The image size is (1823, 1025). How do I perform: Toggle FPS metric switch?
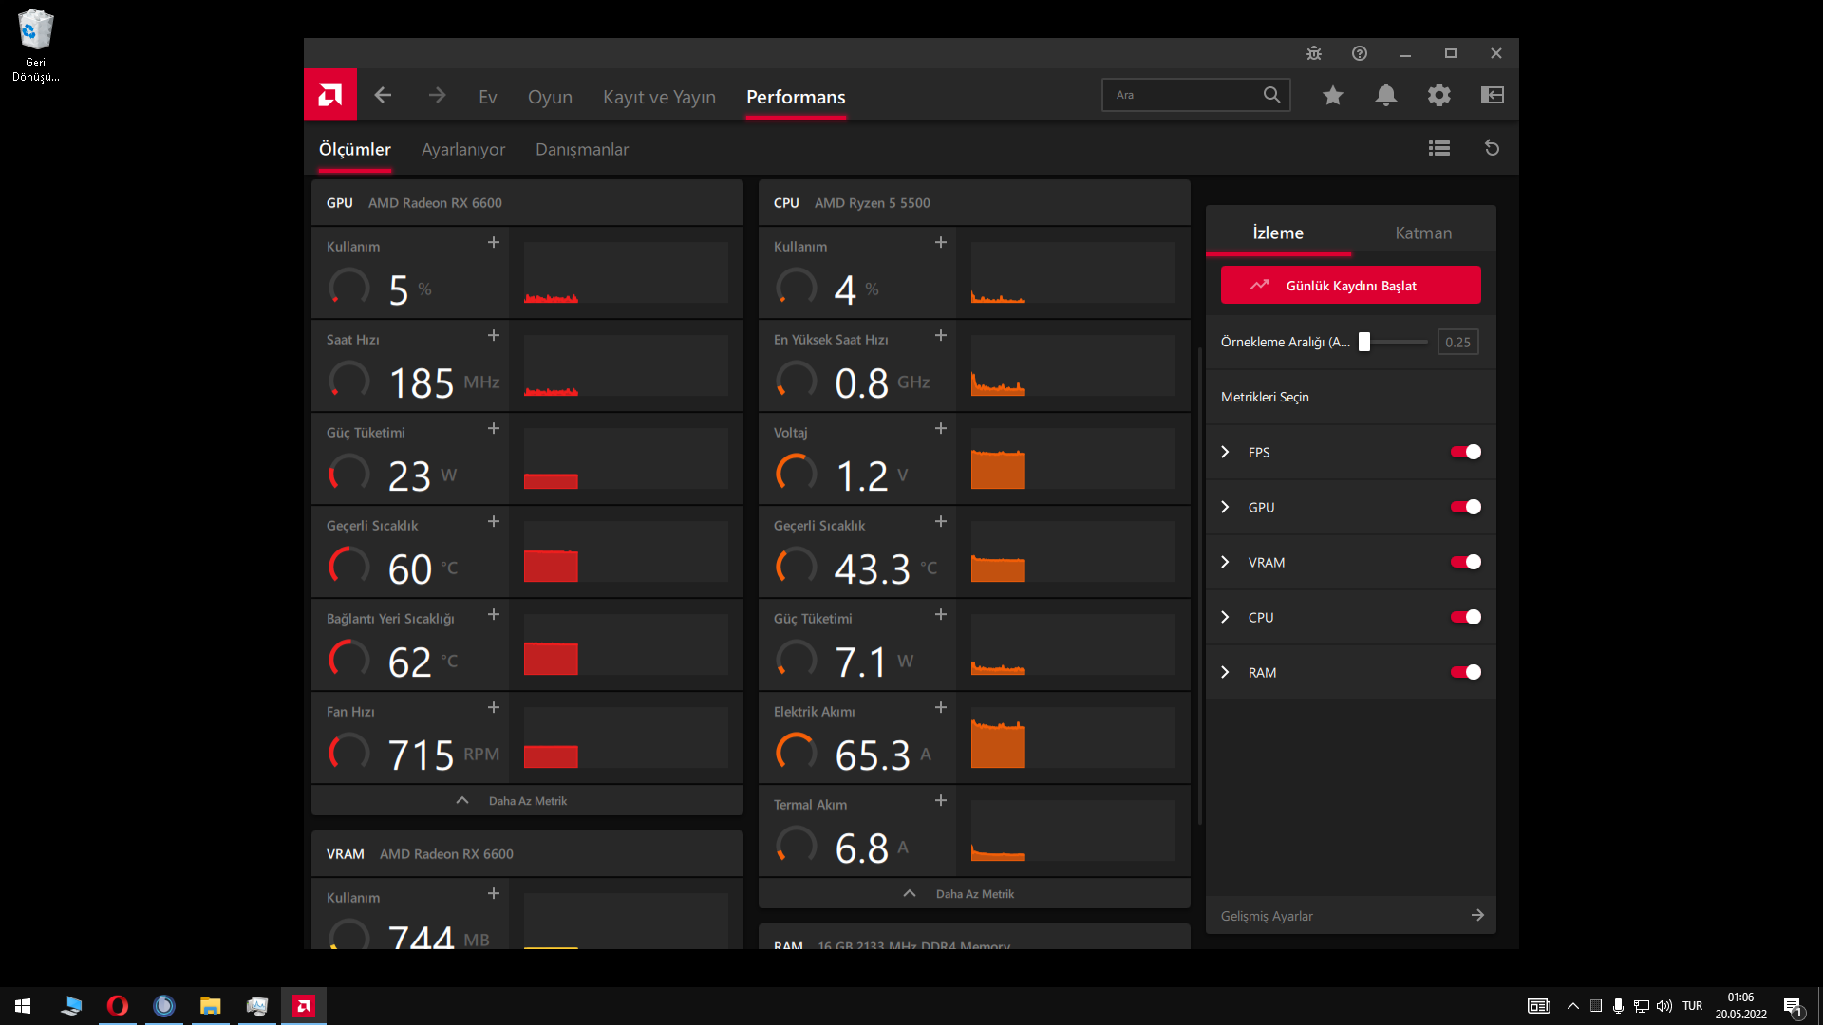(x=1465, y=453)
